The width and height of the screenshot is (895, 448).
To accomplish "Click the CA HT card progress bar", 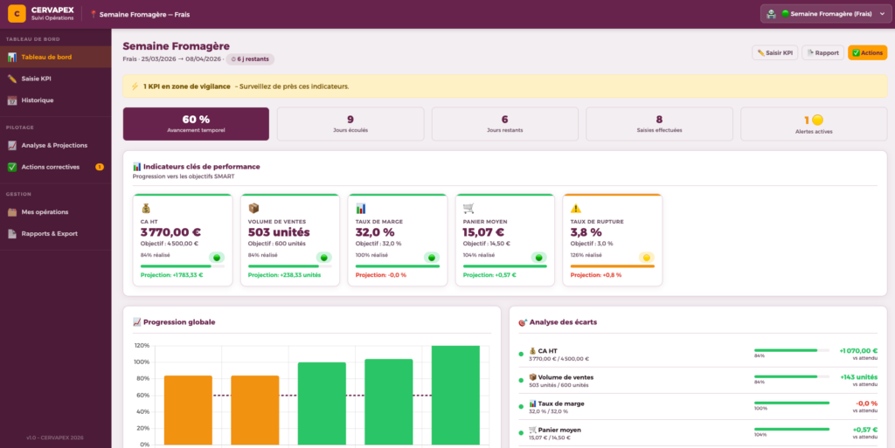I will [183, 266].
